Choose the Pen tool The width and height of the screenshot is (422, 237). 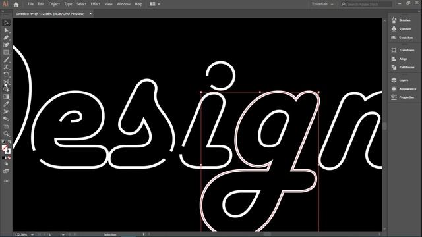pos(6,38)
